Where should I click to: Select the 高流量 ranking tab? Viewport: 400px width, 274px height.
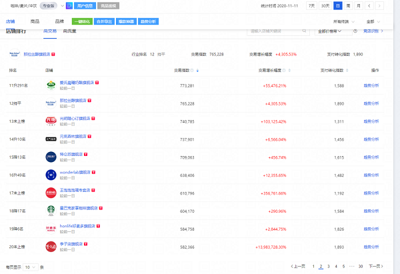(69, 31)
